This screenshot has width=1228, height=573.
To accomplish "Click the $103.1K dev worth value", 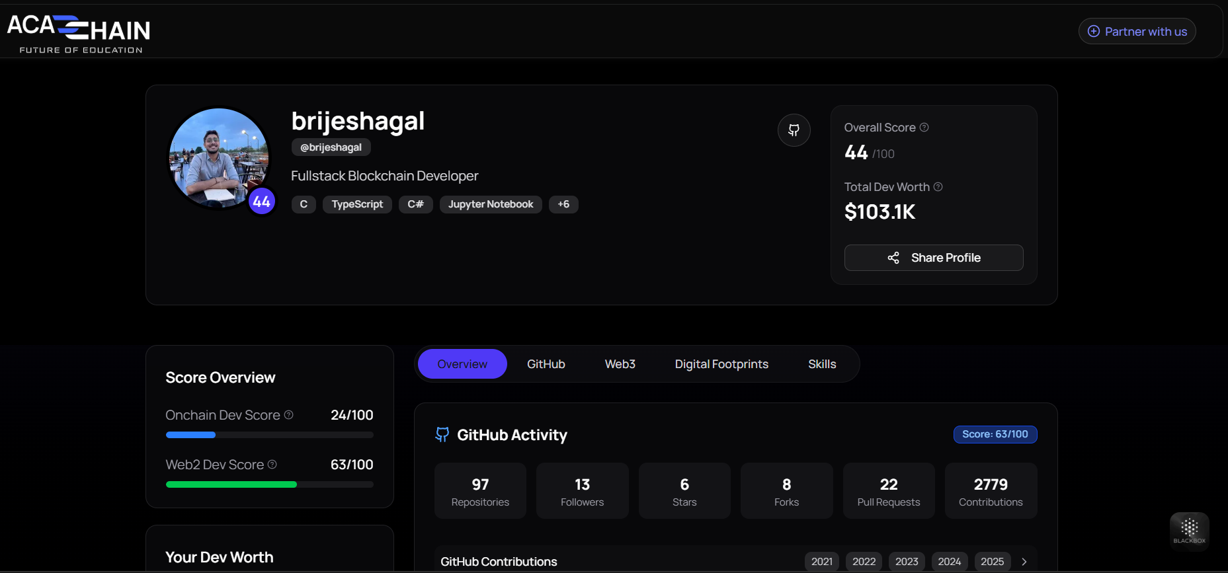I will pos(880,212).
